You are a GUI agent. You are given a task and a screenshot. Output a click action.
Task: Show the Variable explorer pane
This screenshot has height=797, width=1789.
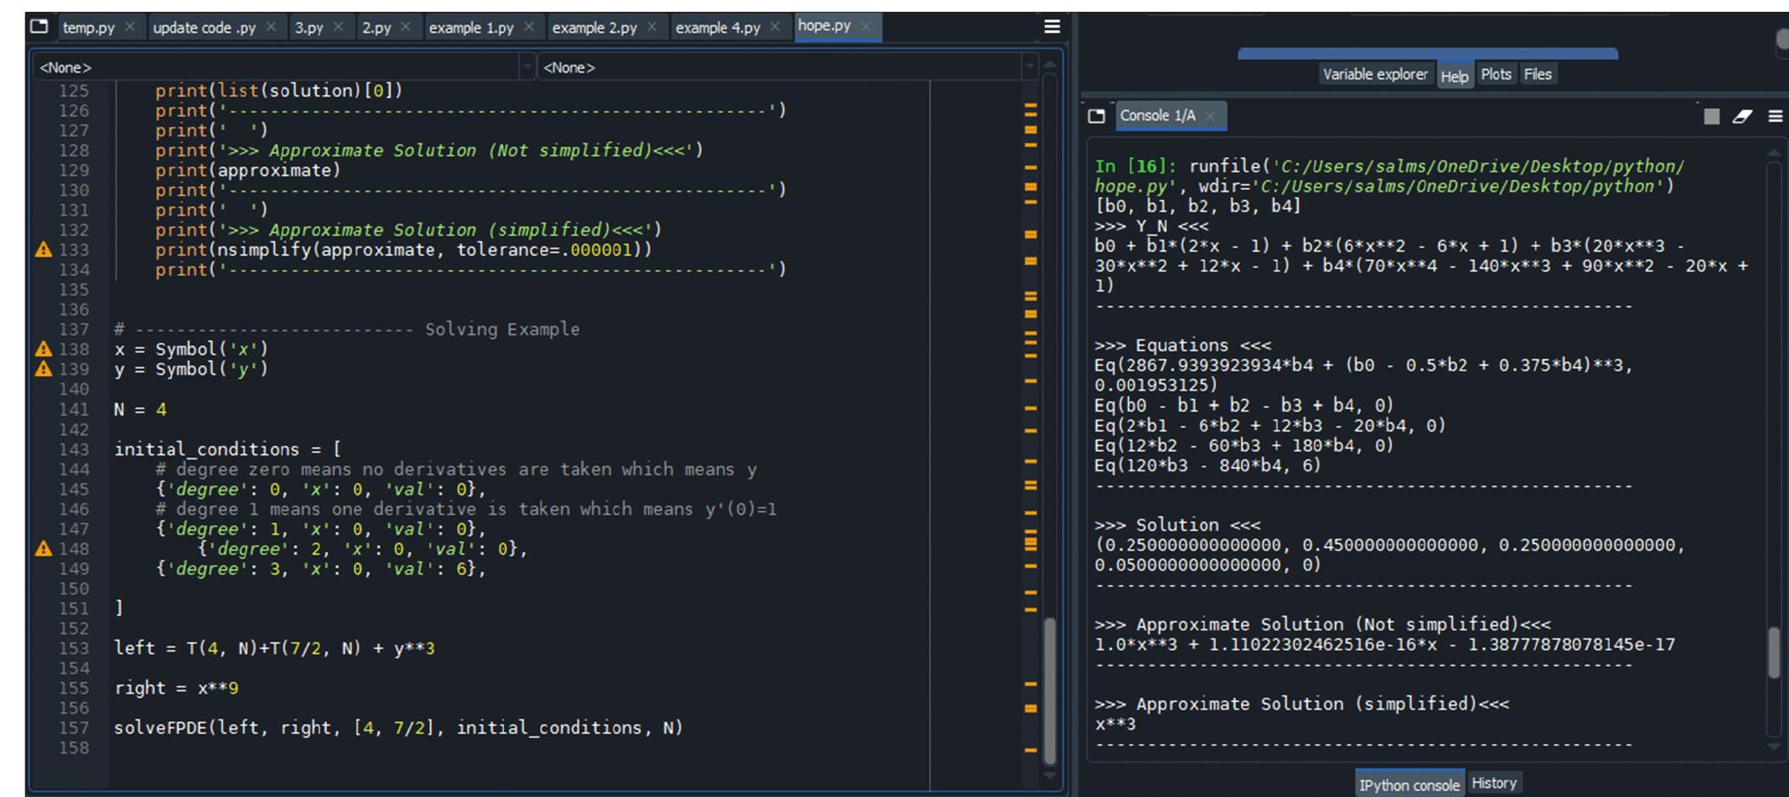click(x=1375, y=74)
